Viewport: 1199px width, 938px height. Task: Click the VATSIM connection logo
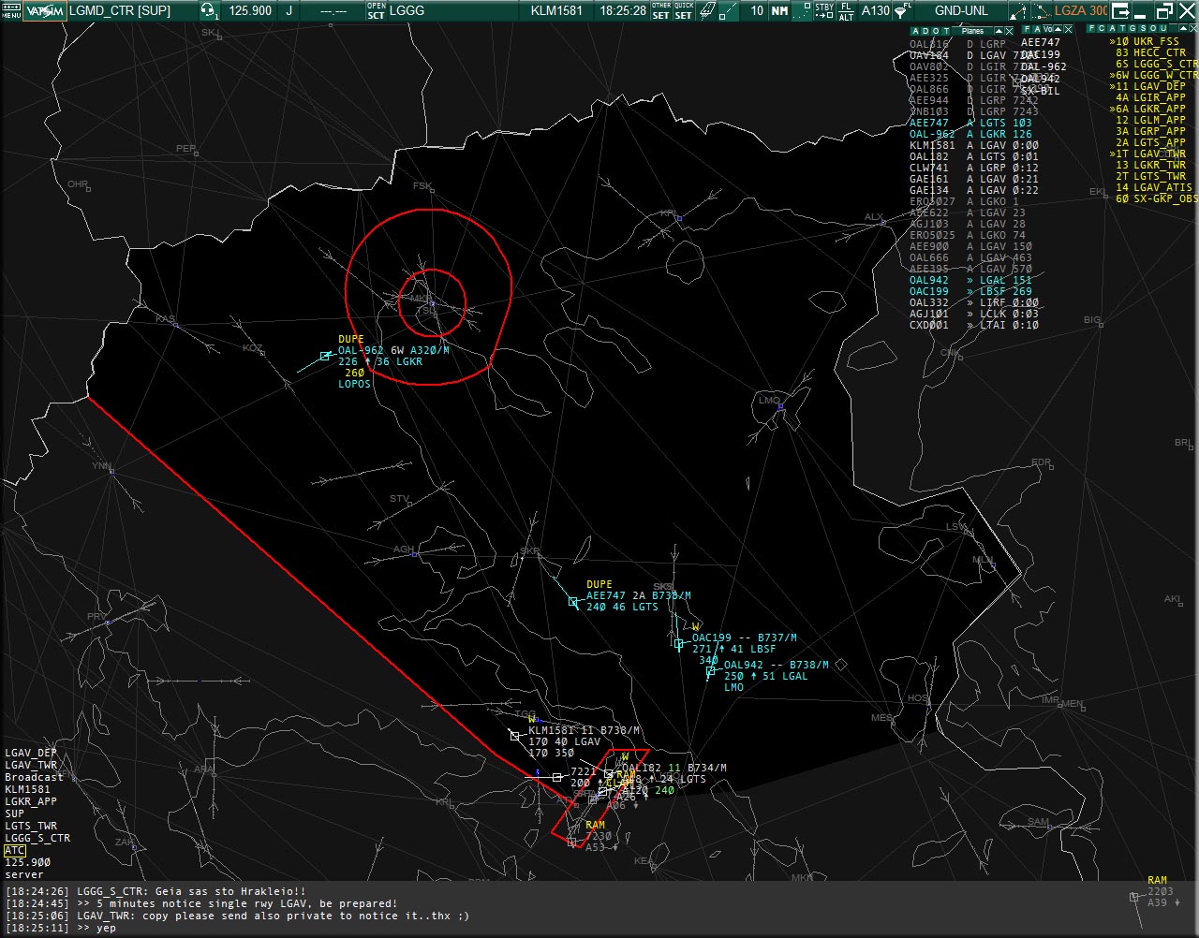pyautogui.click(x=44, y=11)
